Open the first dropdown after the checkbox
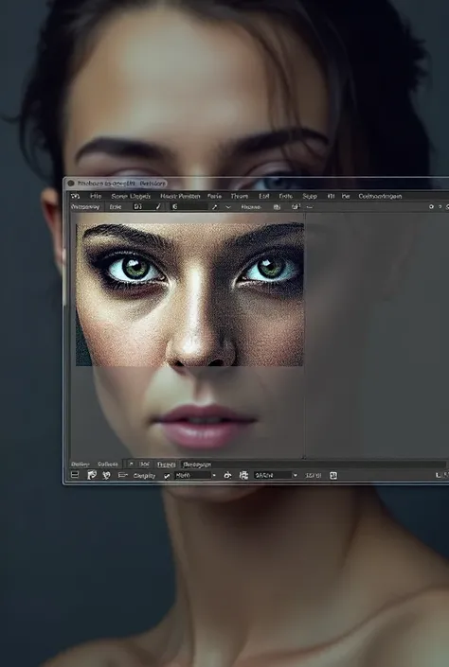 click(196, 475)
